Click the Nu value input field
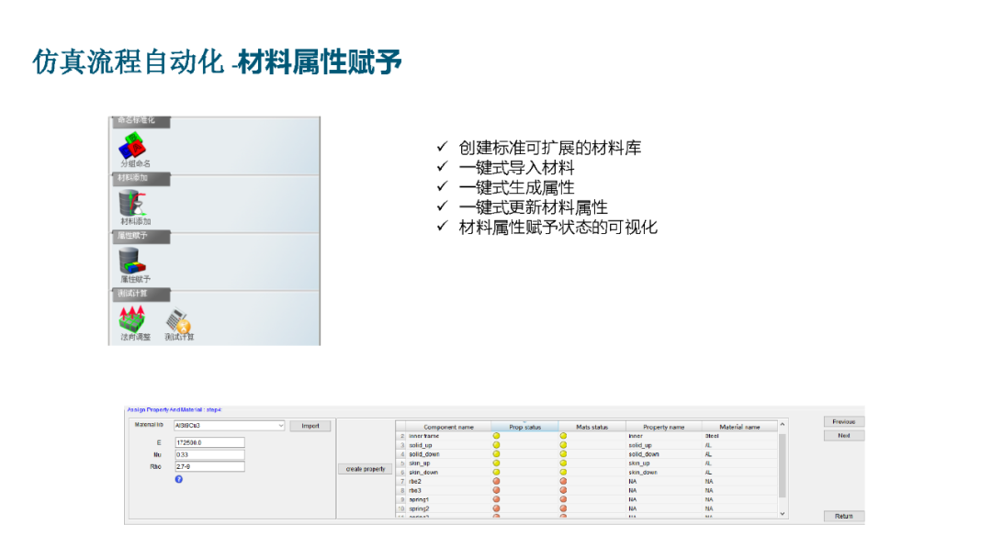The height and width of the screenshot is (558, 992). pos(209,454)
